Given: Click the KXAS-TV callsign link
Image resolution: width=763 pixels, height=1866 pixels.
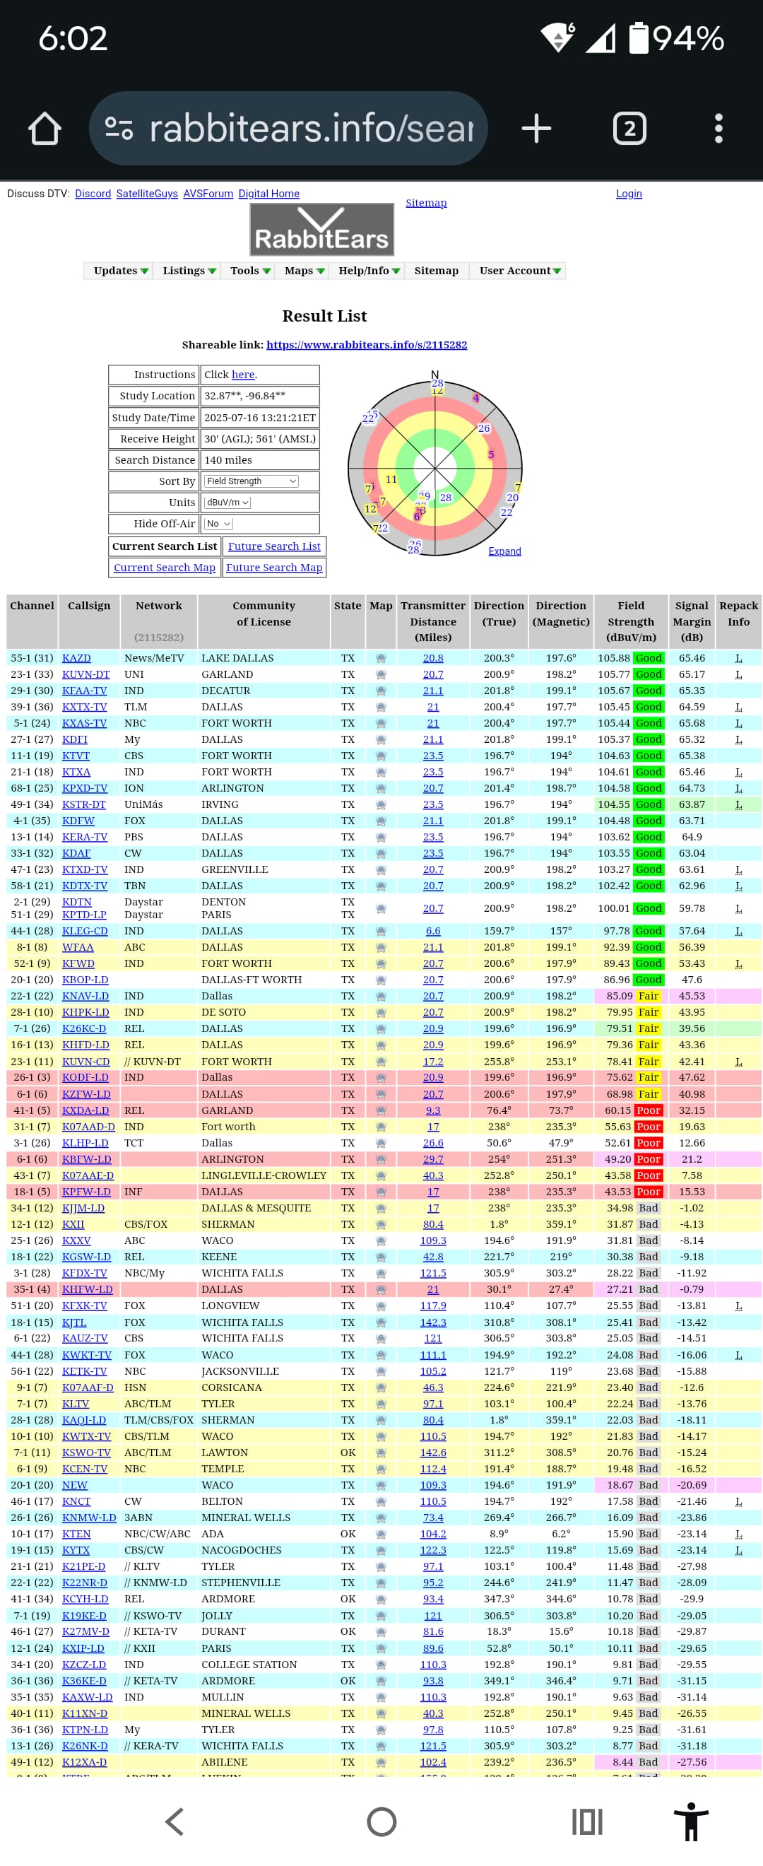Looking at the screenshot, I should pyautogui.click(x=84, y=724).
